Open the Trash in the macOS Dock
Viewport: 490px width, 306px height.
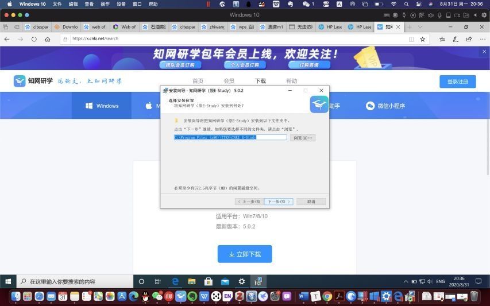pyautogui.click(x=474, y=296)
